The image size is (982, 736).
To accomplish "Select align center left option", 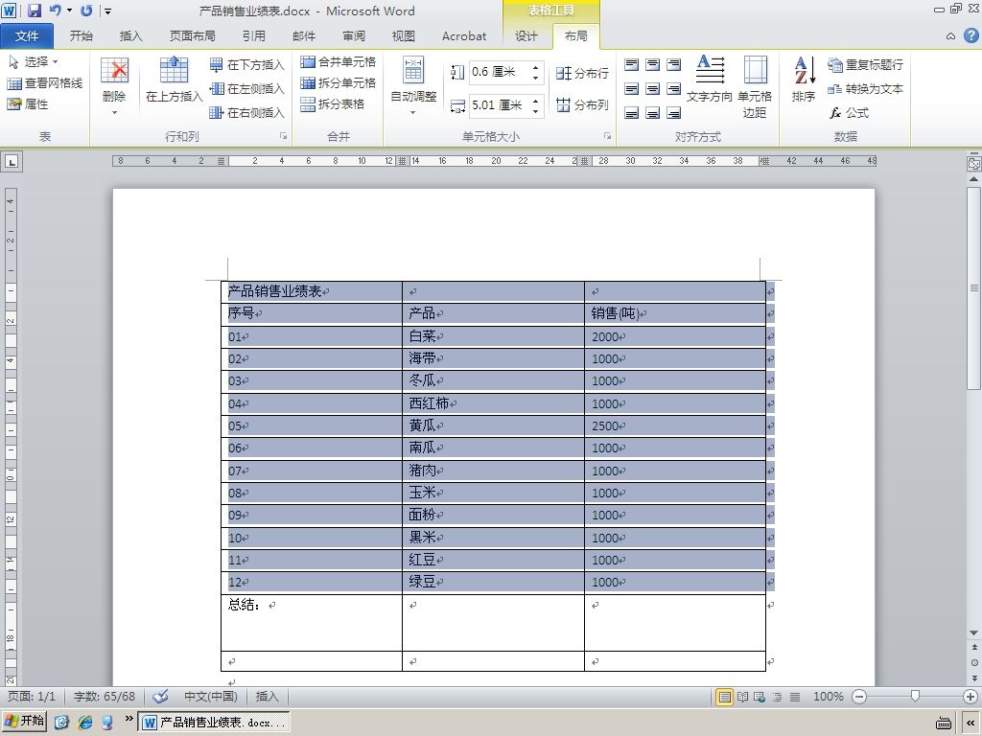I will 632,89.
